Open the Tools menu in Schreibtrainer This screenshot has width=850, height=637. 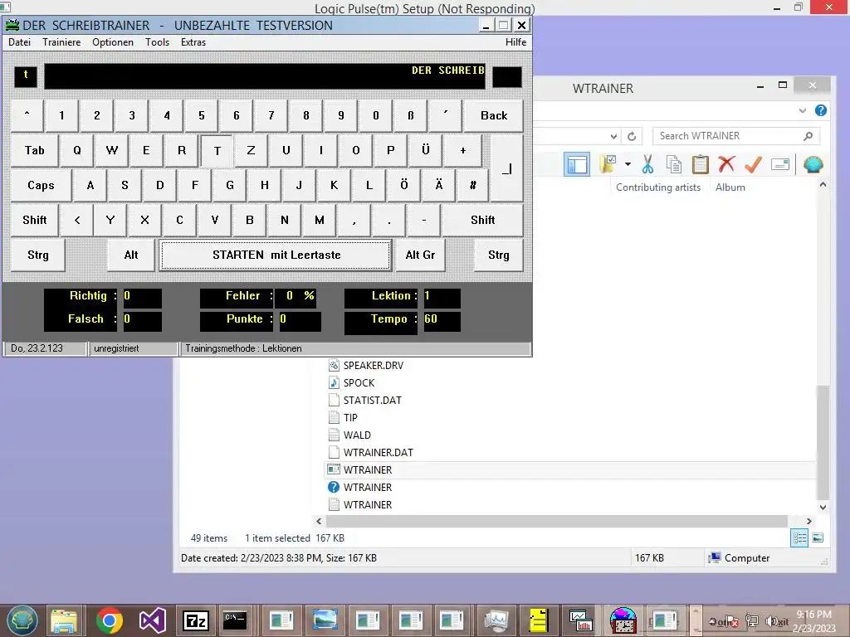(157, 42)
